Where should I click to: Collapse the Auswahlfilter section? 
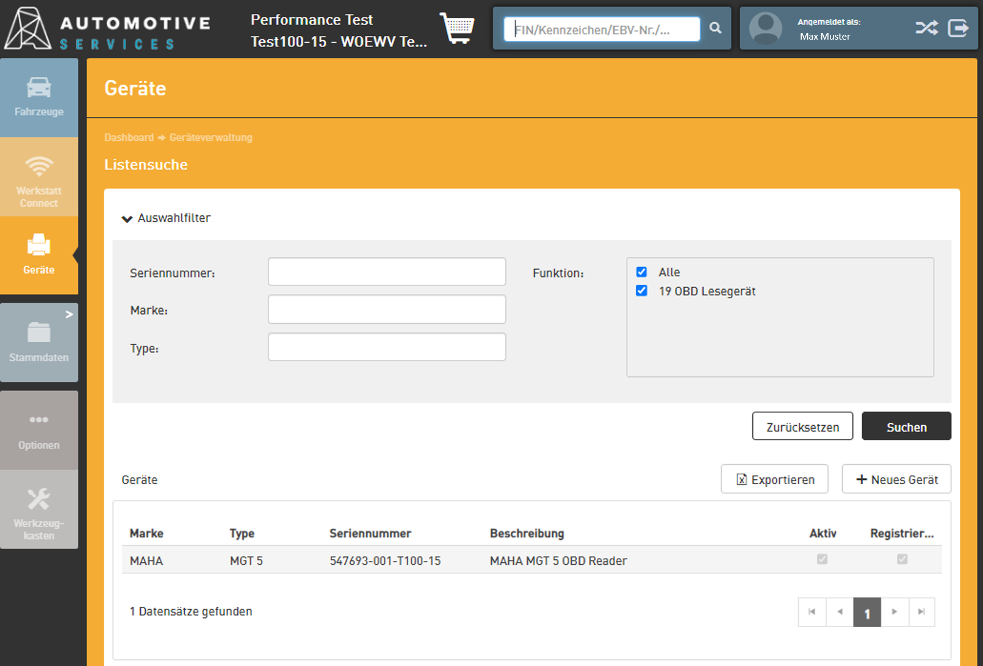[x=127, y=218]
